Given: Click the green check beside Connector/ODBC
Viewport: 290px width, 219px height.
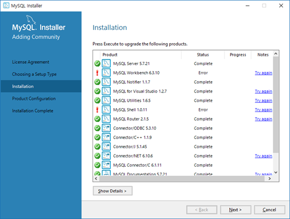Looking at the screenshot, I should 97,128.
